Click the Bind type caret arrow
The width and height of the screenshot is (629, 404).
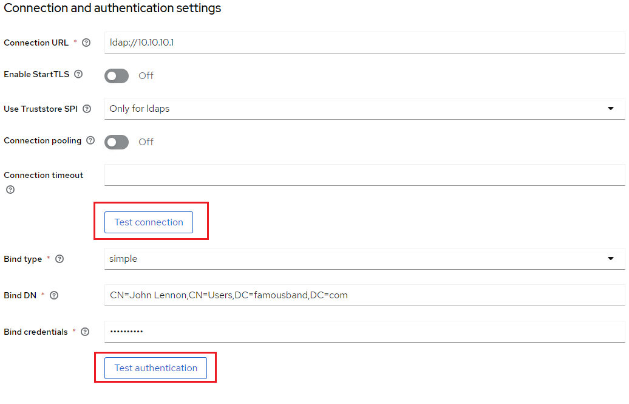click(611, 259)
